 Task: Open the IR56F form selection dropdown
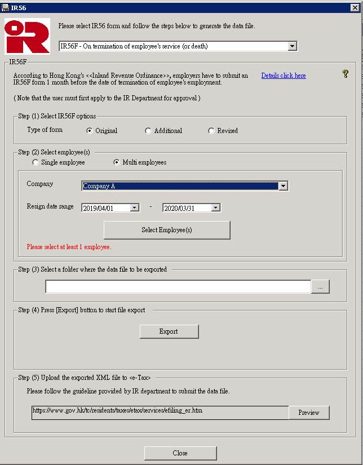[x=292, y=46]
